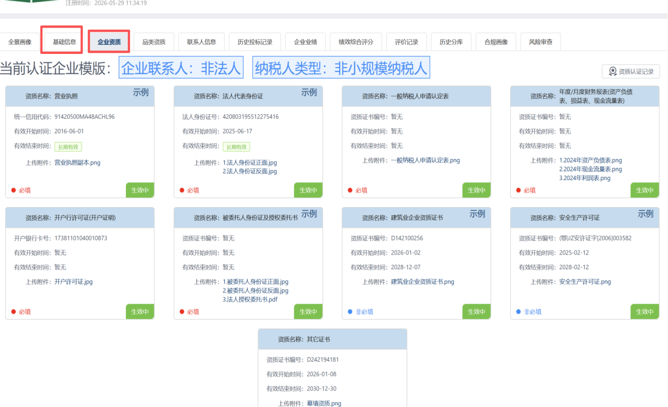Viewport: 668px width, 407px height.
Task: Open attachment 3.法人授权委托书.pdf
Action: pyautogui.click(x=250, y=299)
